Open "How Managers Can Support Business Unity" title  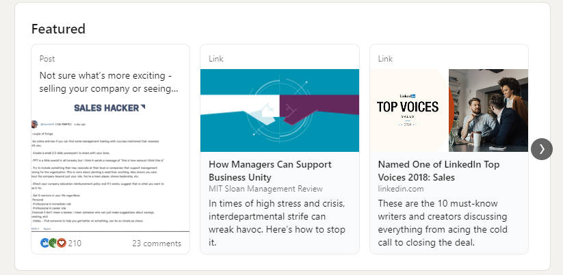coord(270,171)
